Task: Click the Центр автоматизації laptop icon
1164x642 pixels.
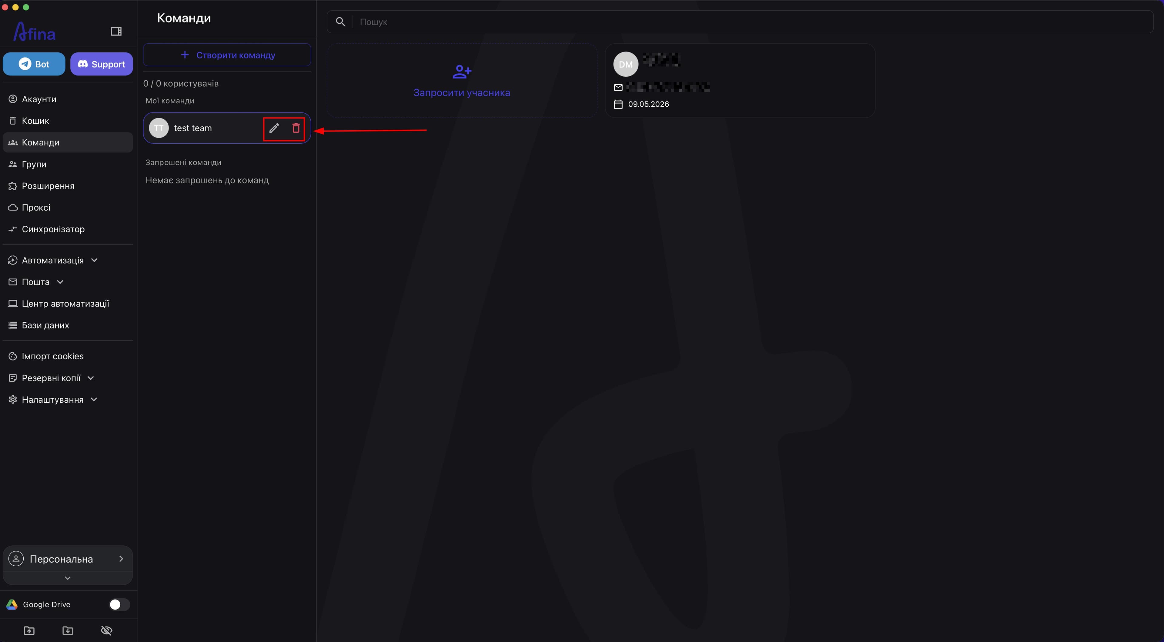Action: point(13,304)
